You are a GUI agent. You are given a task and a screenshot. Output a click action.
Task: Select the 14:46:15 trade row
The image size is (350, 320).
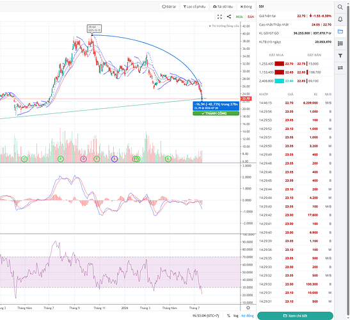pos(295,103)
